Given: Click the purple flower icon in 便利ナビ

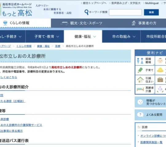Looking at the screenshot, I should (x=160, y=89).
